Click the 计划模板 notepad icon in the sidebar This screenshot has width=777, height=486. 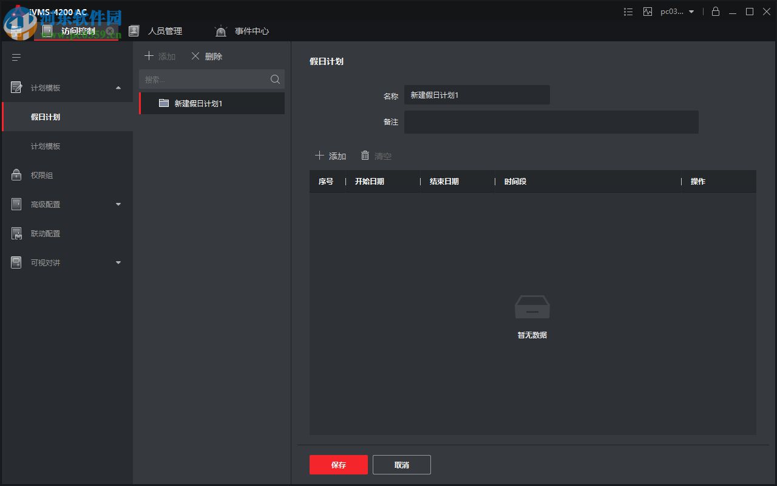(x=16, y=87)
